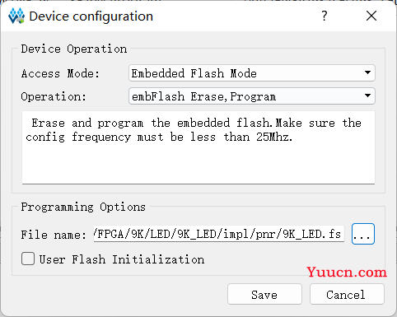Toggle via the User Flash Initialization label
Viewport: 397px width, 317px height.
click(122, 259)
